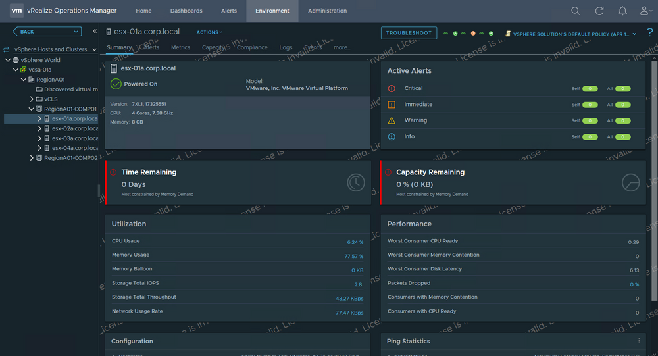
Task: Click the help question mark icon
Action: point(650,33)
